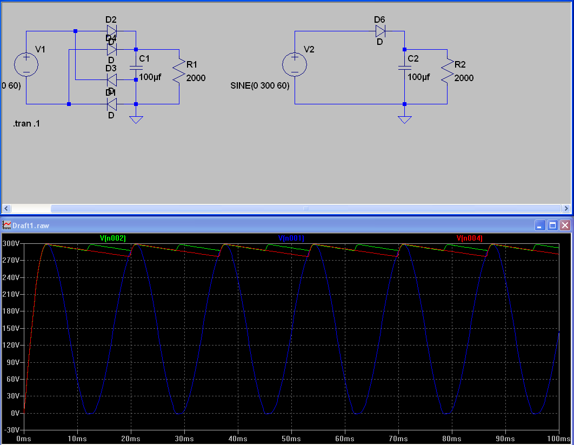This screenshot has width=574, height=445.
Task: Click the Draft1.raw window icon
Action: [6, 225]
